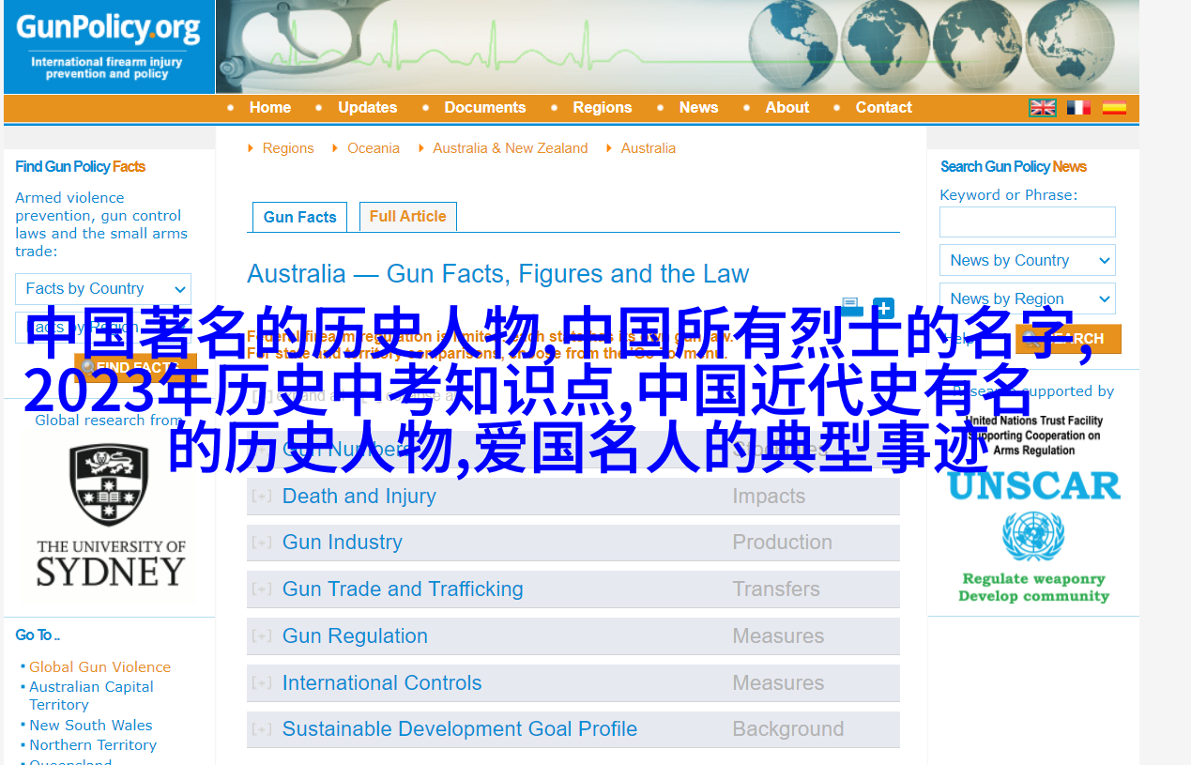Click the Search Gun Policy News heading

click(1014, 167)
